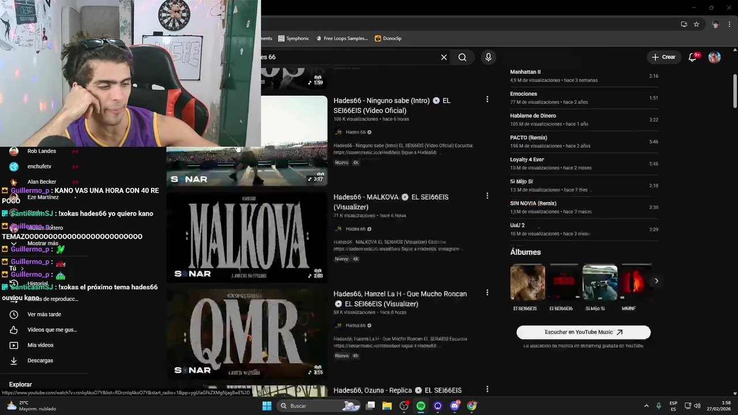Play the QMR visualizer thumbnail

click(247, 334)
